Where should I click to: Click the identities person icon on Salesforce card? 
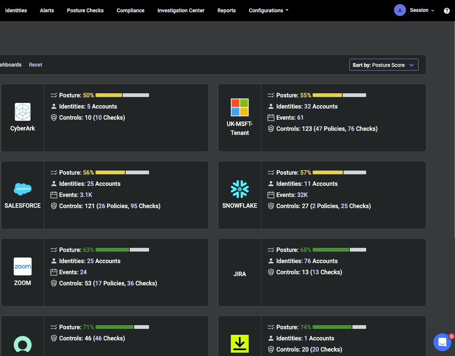point(54,184)
